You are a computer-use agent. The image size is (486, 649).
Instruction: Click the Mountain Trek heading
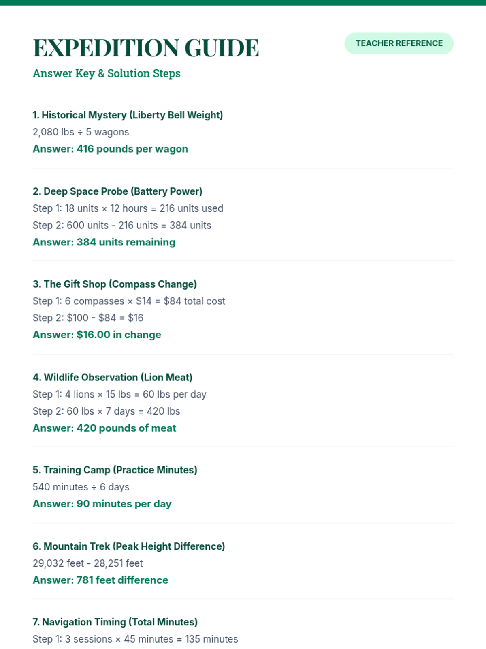[x=128, y=546]
